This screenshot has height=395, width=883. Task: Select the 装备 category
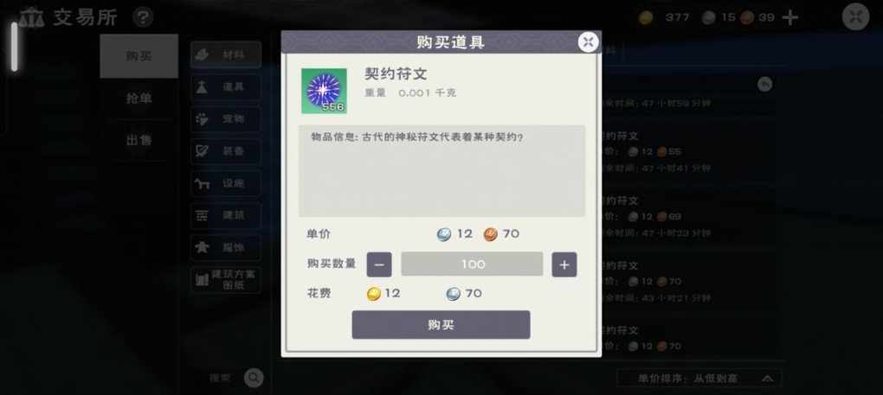tap(226, 151)
